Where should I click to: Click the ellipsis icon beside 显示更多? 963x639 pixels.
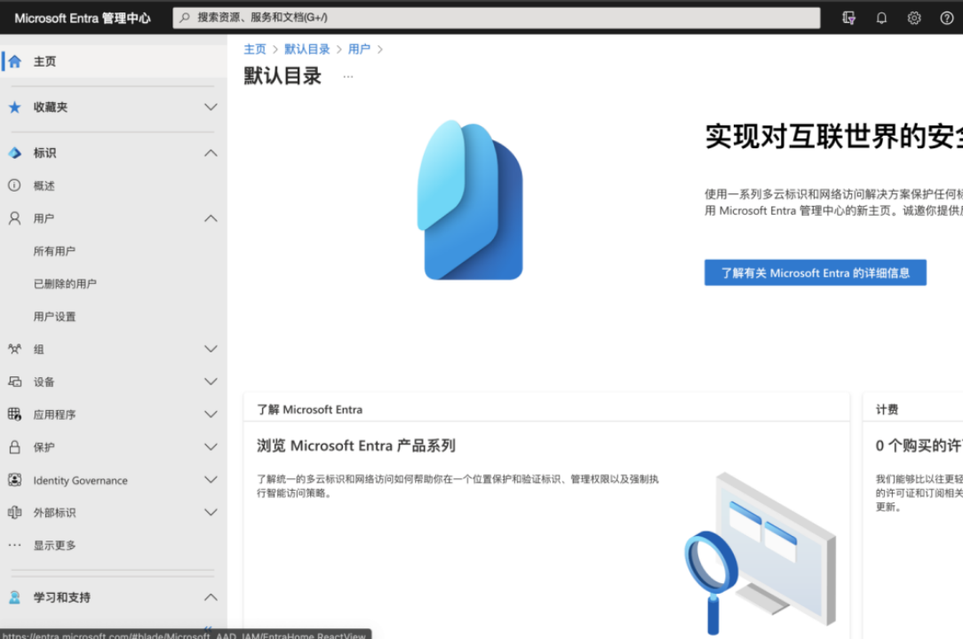coord(15,545)
